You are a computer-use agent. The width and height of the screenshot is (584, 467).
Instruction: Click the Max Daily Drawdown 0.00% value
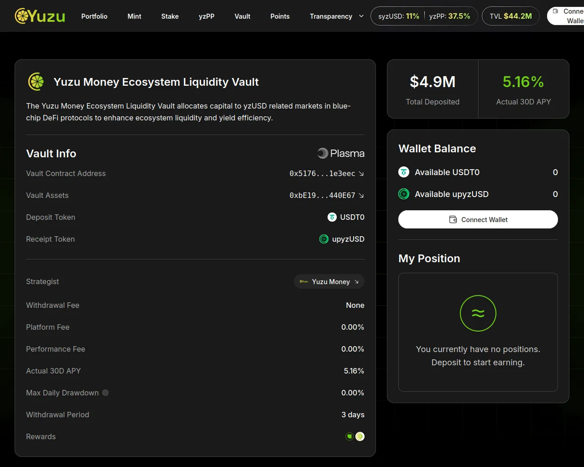click(353, 393)
